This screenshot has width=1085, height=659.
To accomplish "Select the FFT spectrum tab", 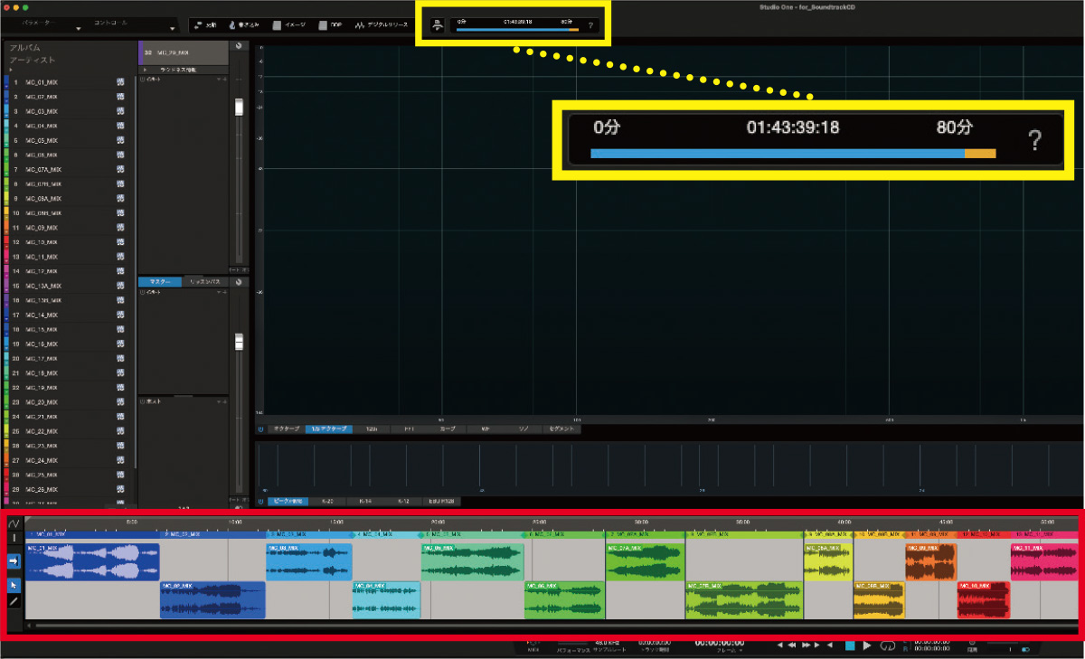I will coord(409,428).
